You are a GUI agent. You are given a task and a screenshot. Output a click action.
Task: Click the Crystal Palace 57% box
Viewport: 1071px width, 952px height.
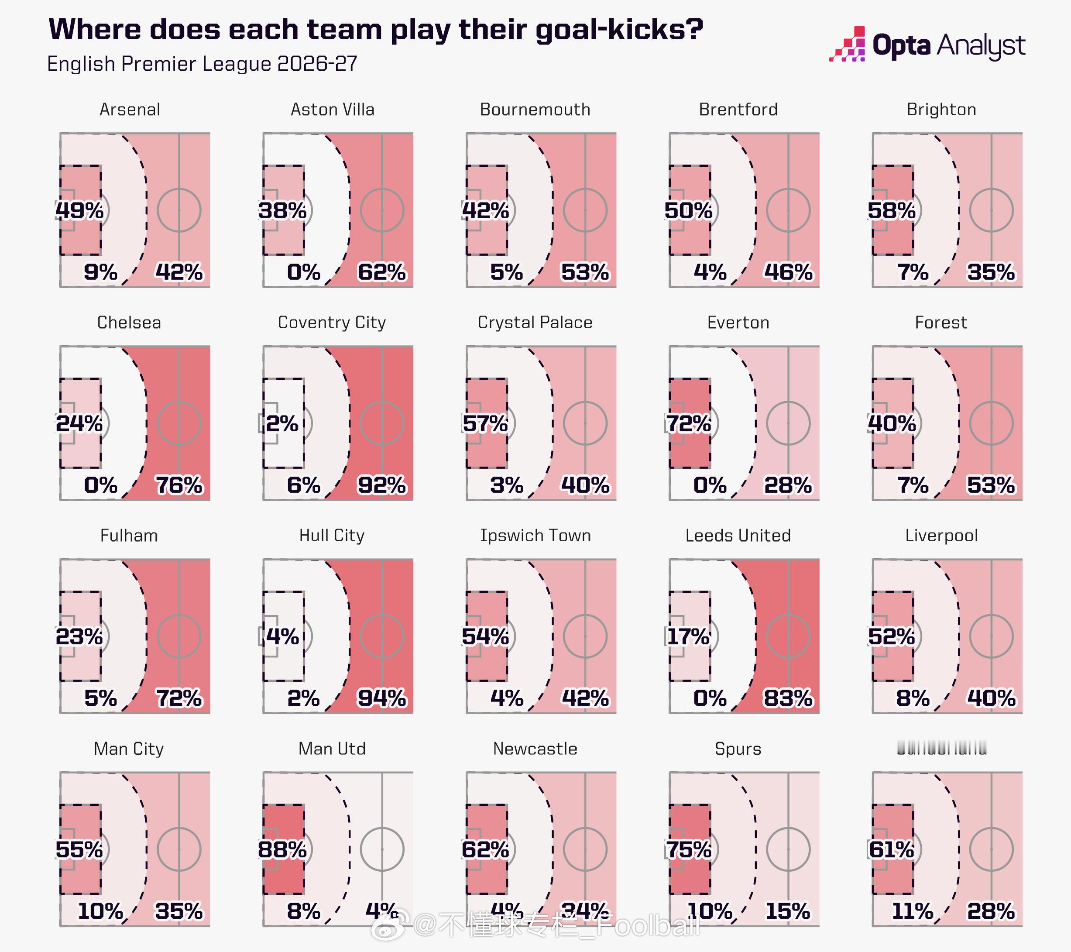(x=487, y=423)
